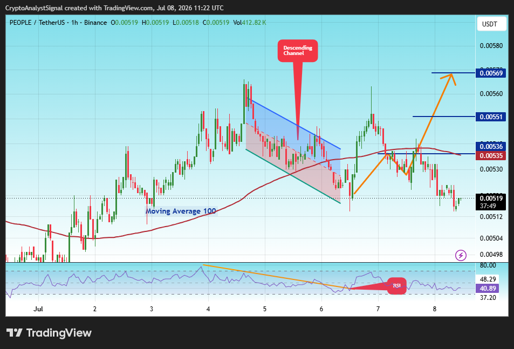Click date 6 on the time axis
The image size is (514, 349).
tap(321, 309)
